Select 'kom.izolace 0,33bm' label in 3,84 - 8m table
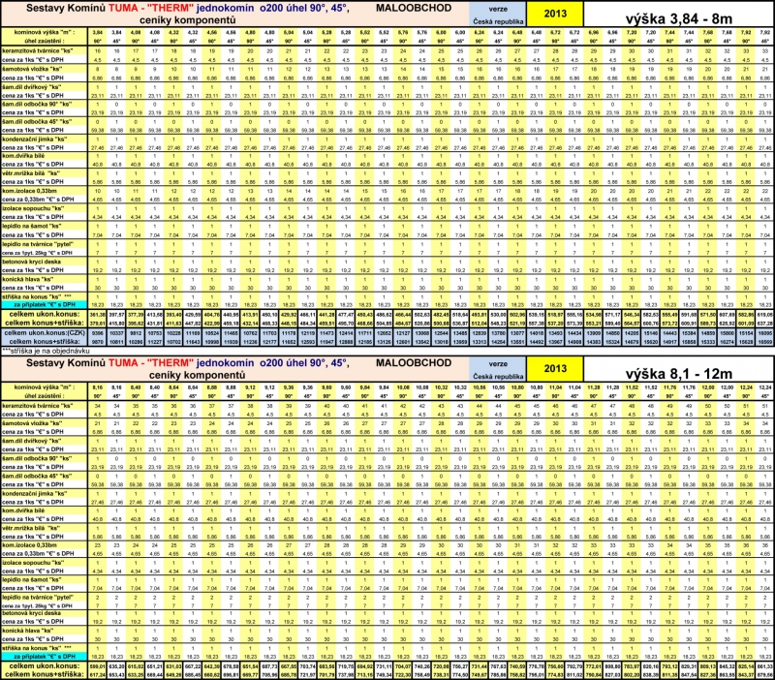This screenshot has width=775, height=680. tap(29, 191)
